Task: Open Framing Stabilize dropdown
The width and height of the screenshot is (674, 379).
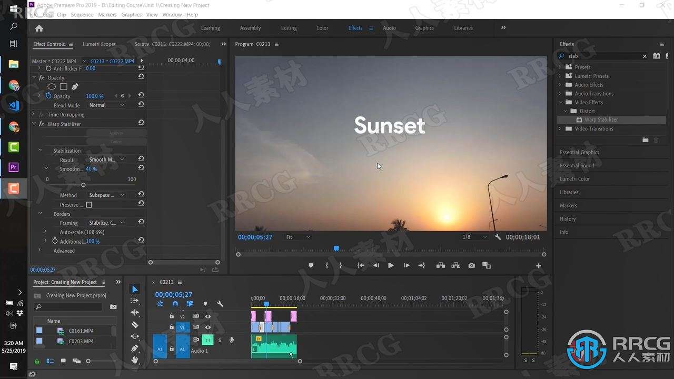Action: point(106,223)
